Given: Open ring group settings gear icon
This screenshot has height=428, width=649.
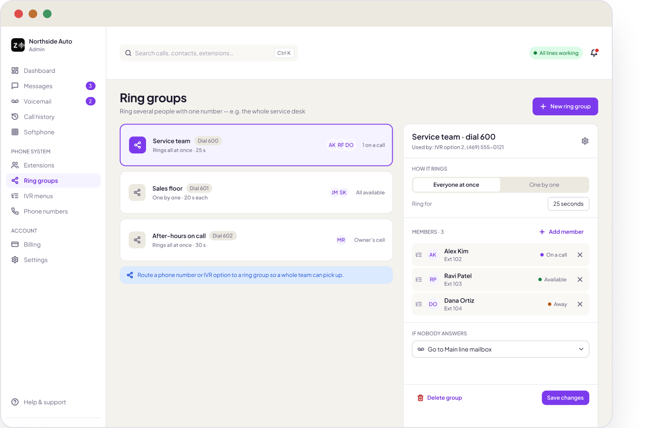Looking at the screenshot, I should coord(585,141).
